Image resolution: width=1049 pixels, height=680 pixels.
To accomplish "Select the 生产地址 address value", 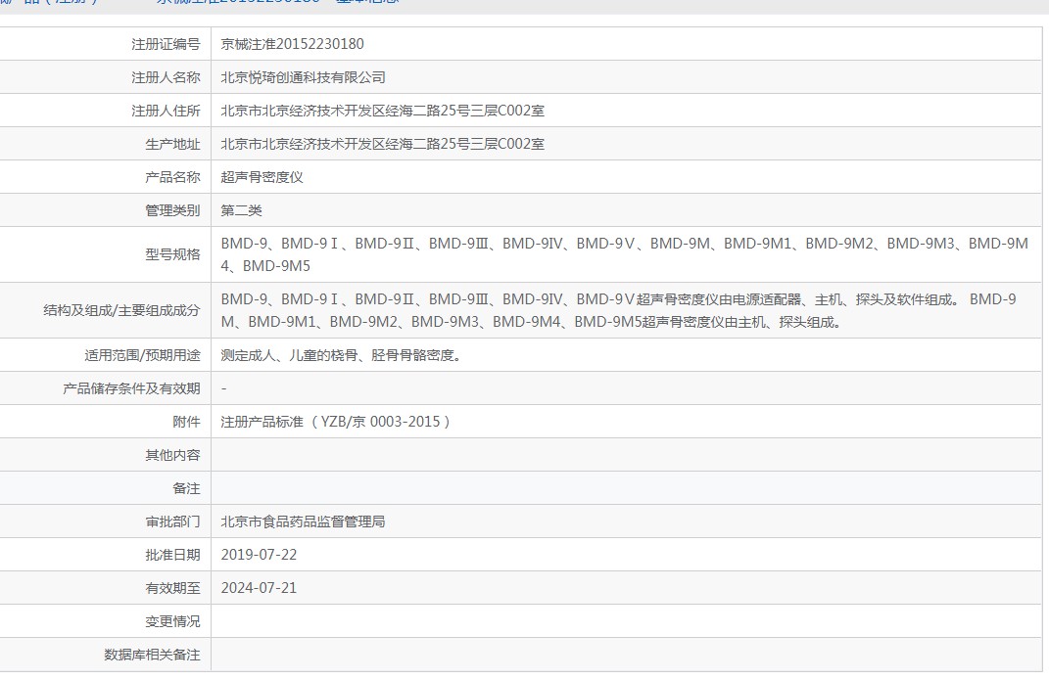I will pos(383,144).
